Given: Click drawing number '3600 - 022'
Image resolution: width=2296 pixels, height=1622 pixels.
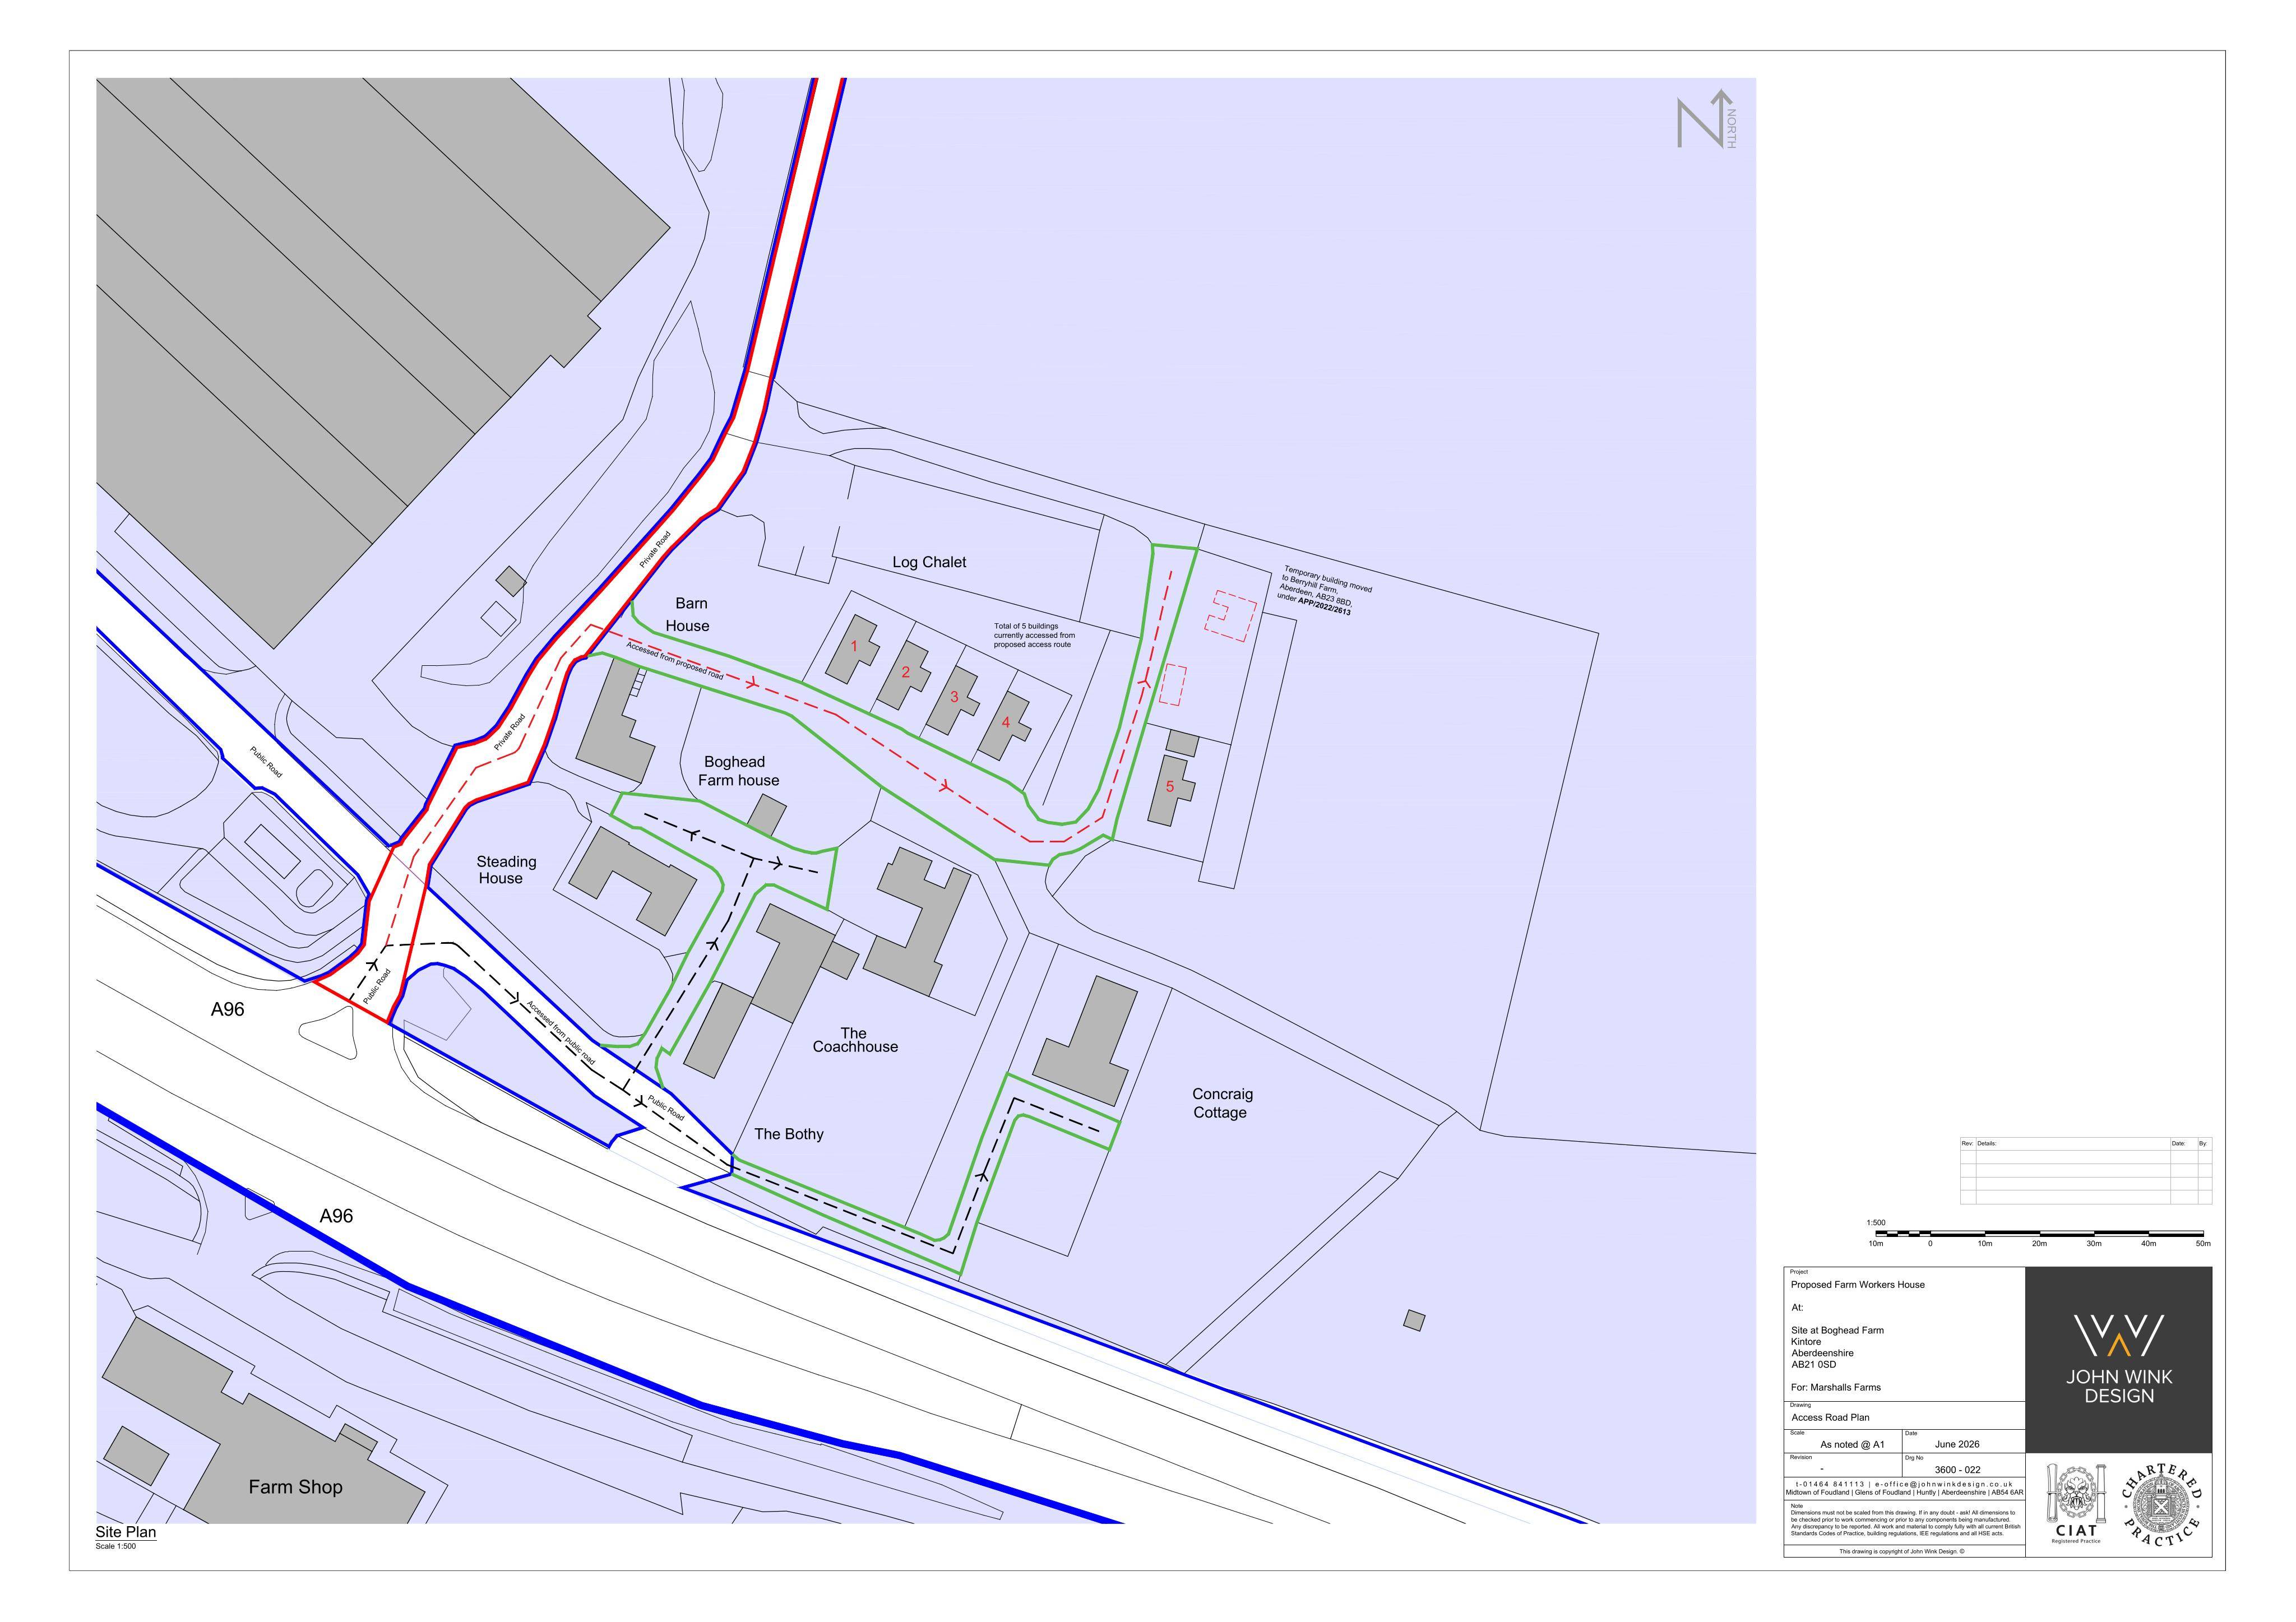Looking at the screenshot, I should point(1957,1470).
